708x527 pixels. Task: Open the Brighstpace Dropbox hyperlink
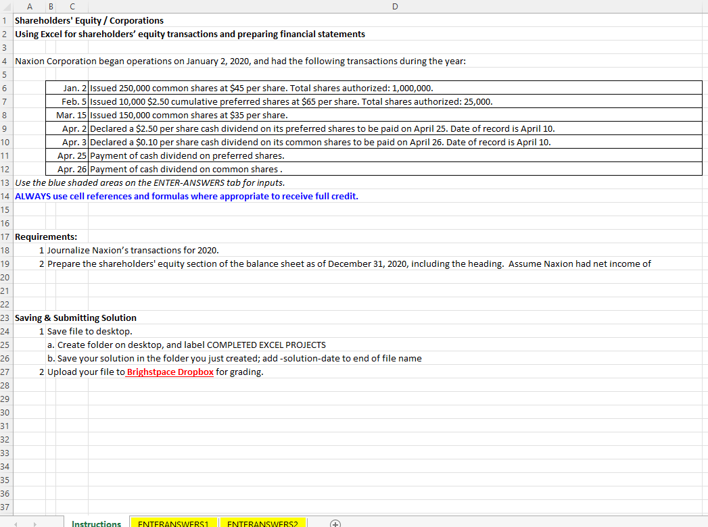170,372
